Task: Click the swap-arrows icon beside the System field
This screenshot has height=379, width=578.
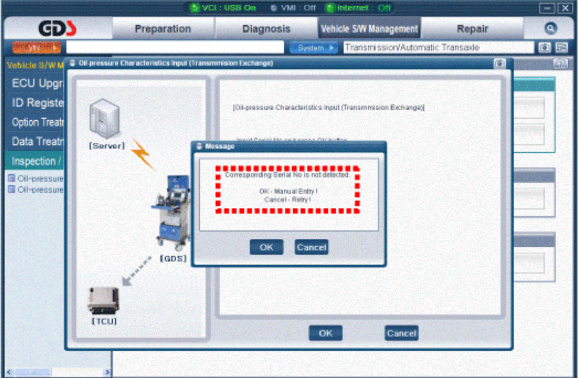Action: coord(562,47)
